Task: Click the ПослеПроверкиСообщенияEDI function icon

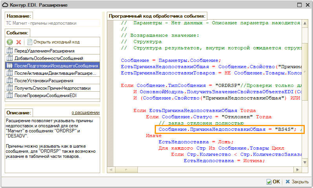Action: 10,96
